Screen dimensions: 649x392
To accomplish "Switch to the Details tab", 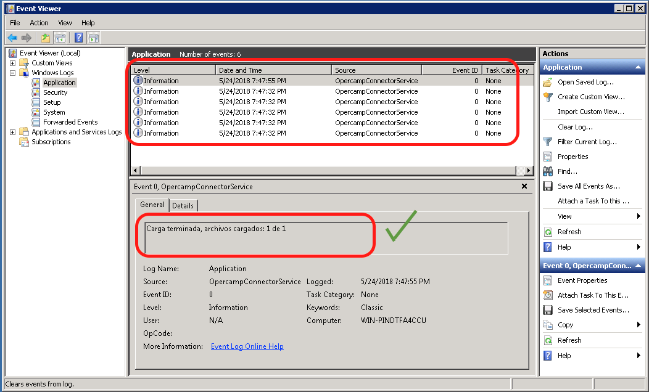I will click(183, 206).
